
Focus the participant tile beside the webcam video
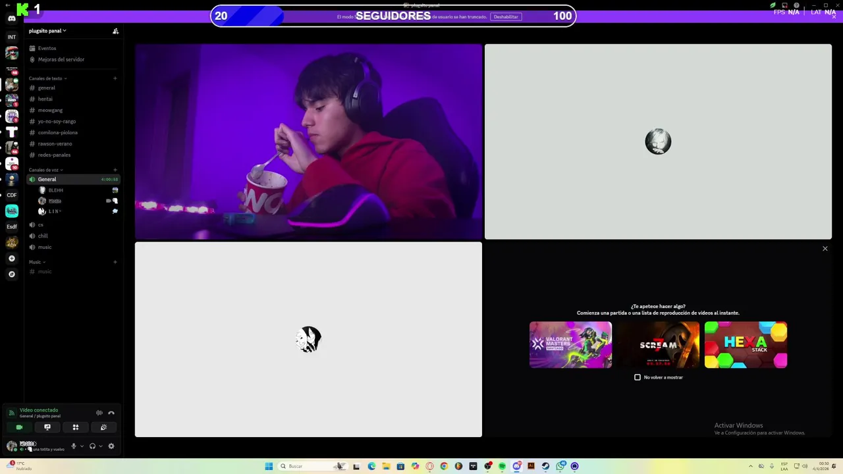coord(658,142)
